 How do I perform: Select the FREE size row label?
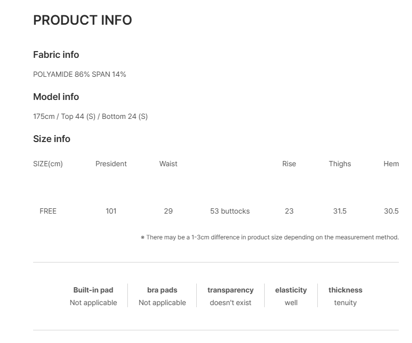tap(48, 211)
